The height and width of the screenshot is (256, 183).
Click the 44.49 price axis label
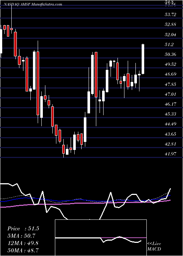click(171, 124)
